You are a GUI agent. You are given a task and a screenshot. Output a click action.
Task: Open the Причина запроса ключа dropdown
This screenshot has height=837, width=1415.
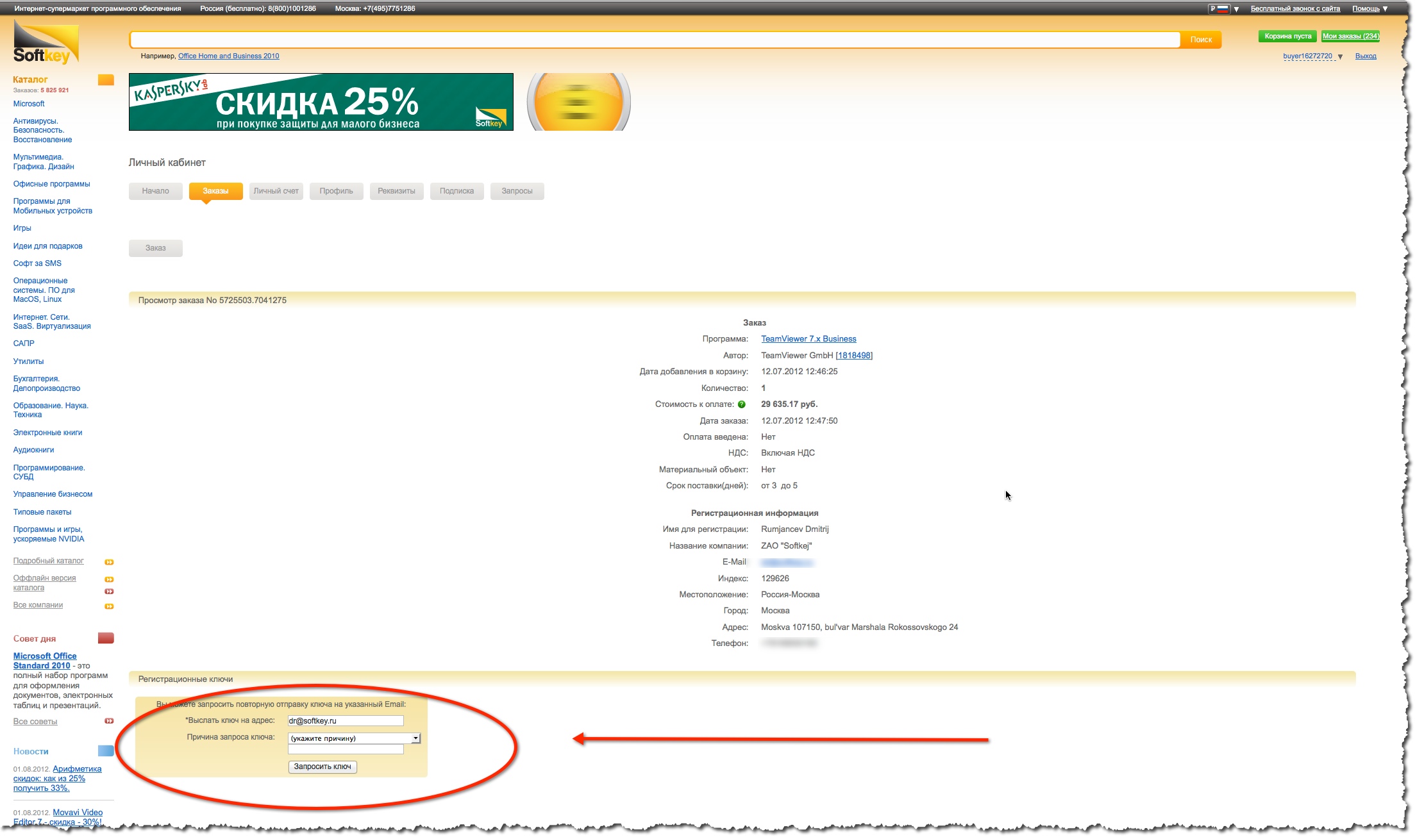coord(355,738)
